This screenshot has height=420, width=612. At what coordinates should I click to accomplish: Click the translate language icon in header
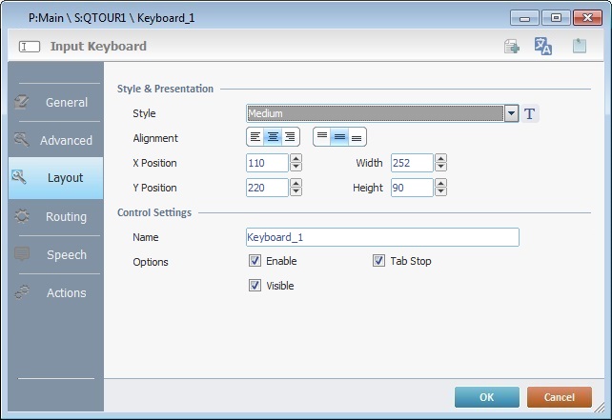543,47
